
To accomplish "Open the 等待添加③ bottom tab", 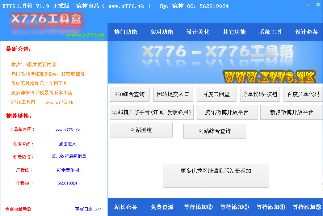I will 234,207.
